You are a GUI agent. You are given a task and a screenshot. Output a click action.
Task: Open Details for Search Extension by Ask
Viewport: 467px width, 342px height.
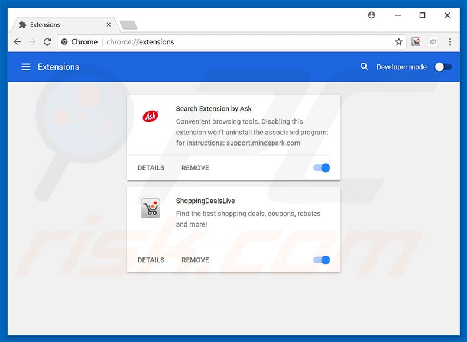pyautogui.click(x=151, y=168)
